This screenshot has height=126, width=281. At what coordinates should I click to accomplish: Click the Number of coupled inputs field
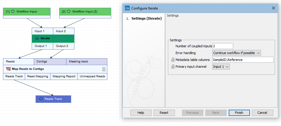pyautogui.click(x=222, y=46)
